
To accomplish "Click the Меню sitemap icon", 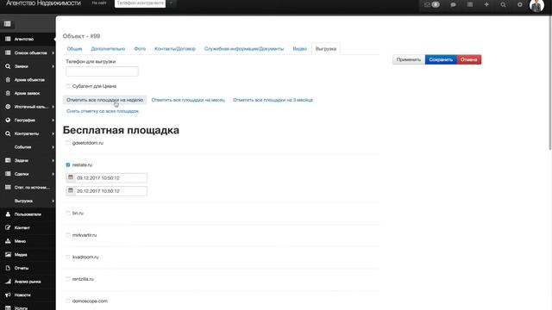I will tap(8, 241).
